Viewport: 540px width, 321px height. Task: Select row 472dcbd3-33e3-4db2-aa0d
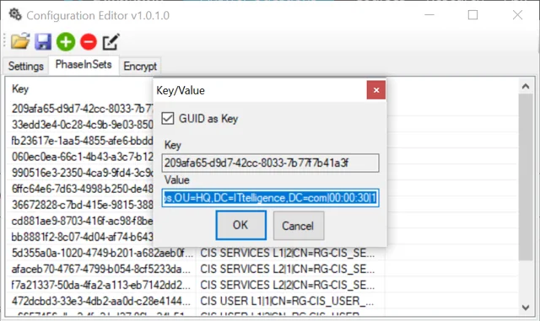(x=102, y=301)
